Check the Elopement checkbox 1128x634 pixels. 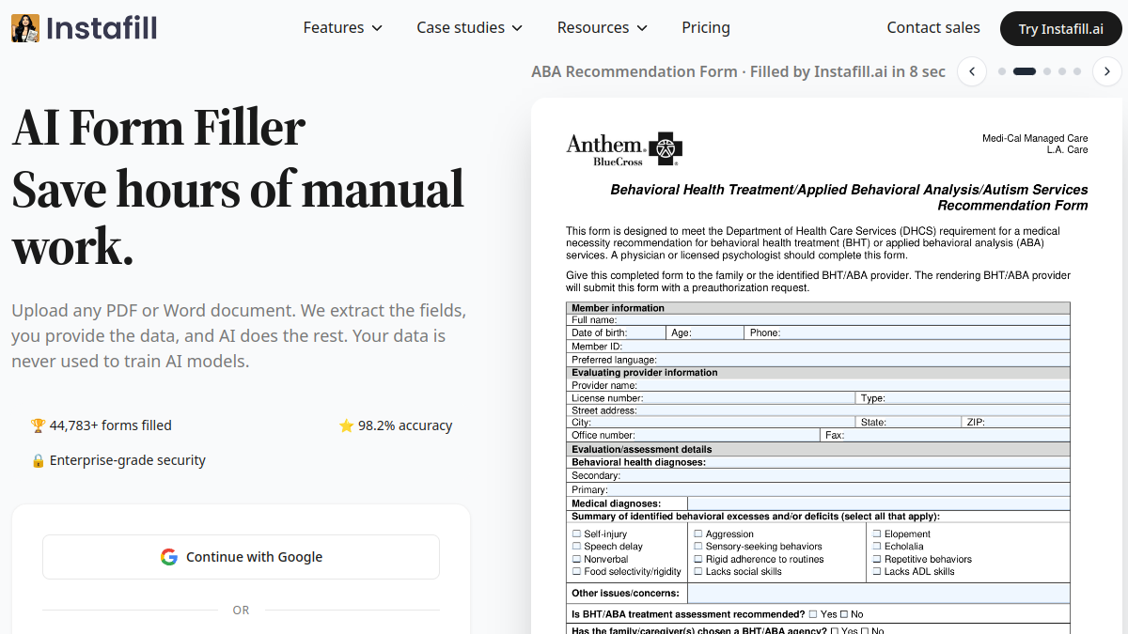click(877, 533)
